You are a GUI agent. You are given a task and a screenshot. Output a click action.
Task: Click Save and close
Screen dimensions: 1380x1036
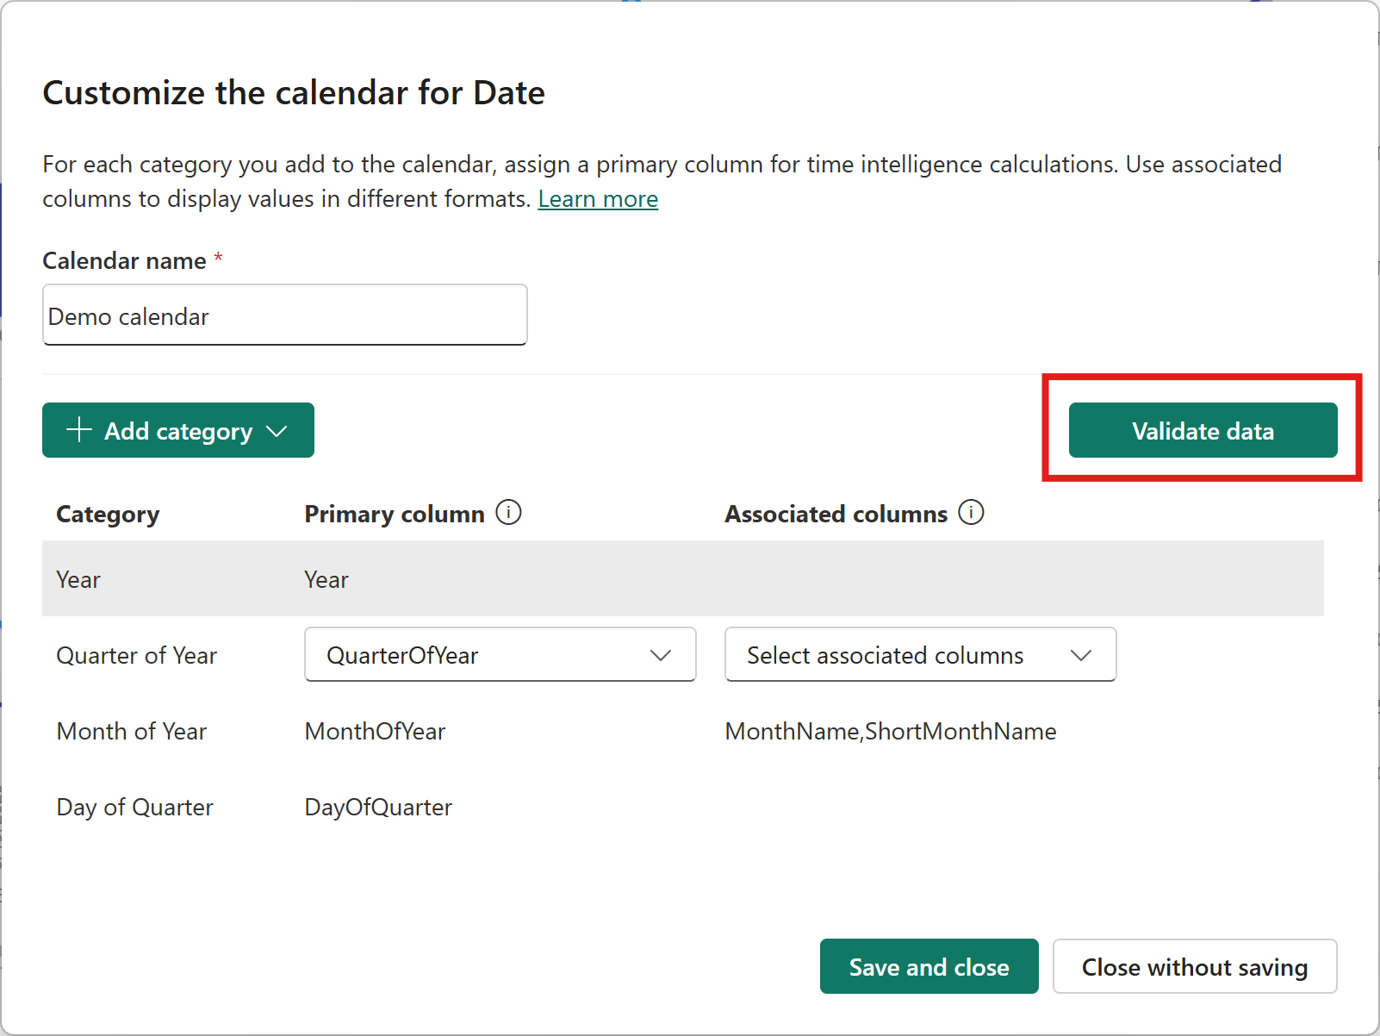pyautogui.click(x=929, y=967)
